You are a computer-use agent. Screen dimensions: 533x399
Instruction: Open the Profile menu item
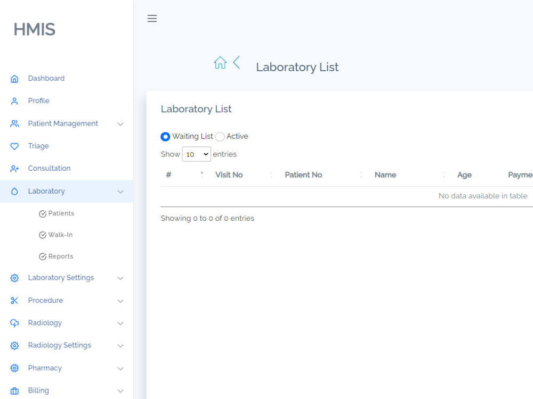point(39,101)
